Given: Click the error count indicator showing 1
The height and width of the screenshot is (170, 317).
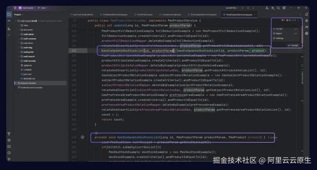Looking at the screenshot, I should [x=283, y=20].
